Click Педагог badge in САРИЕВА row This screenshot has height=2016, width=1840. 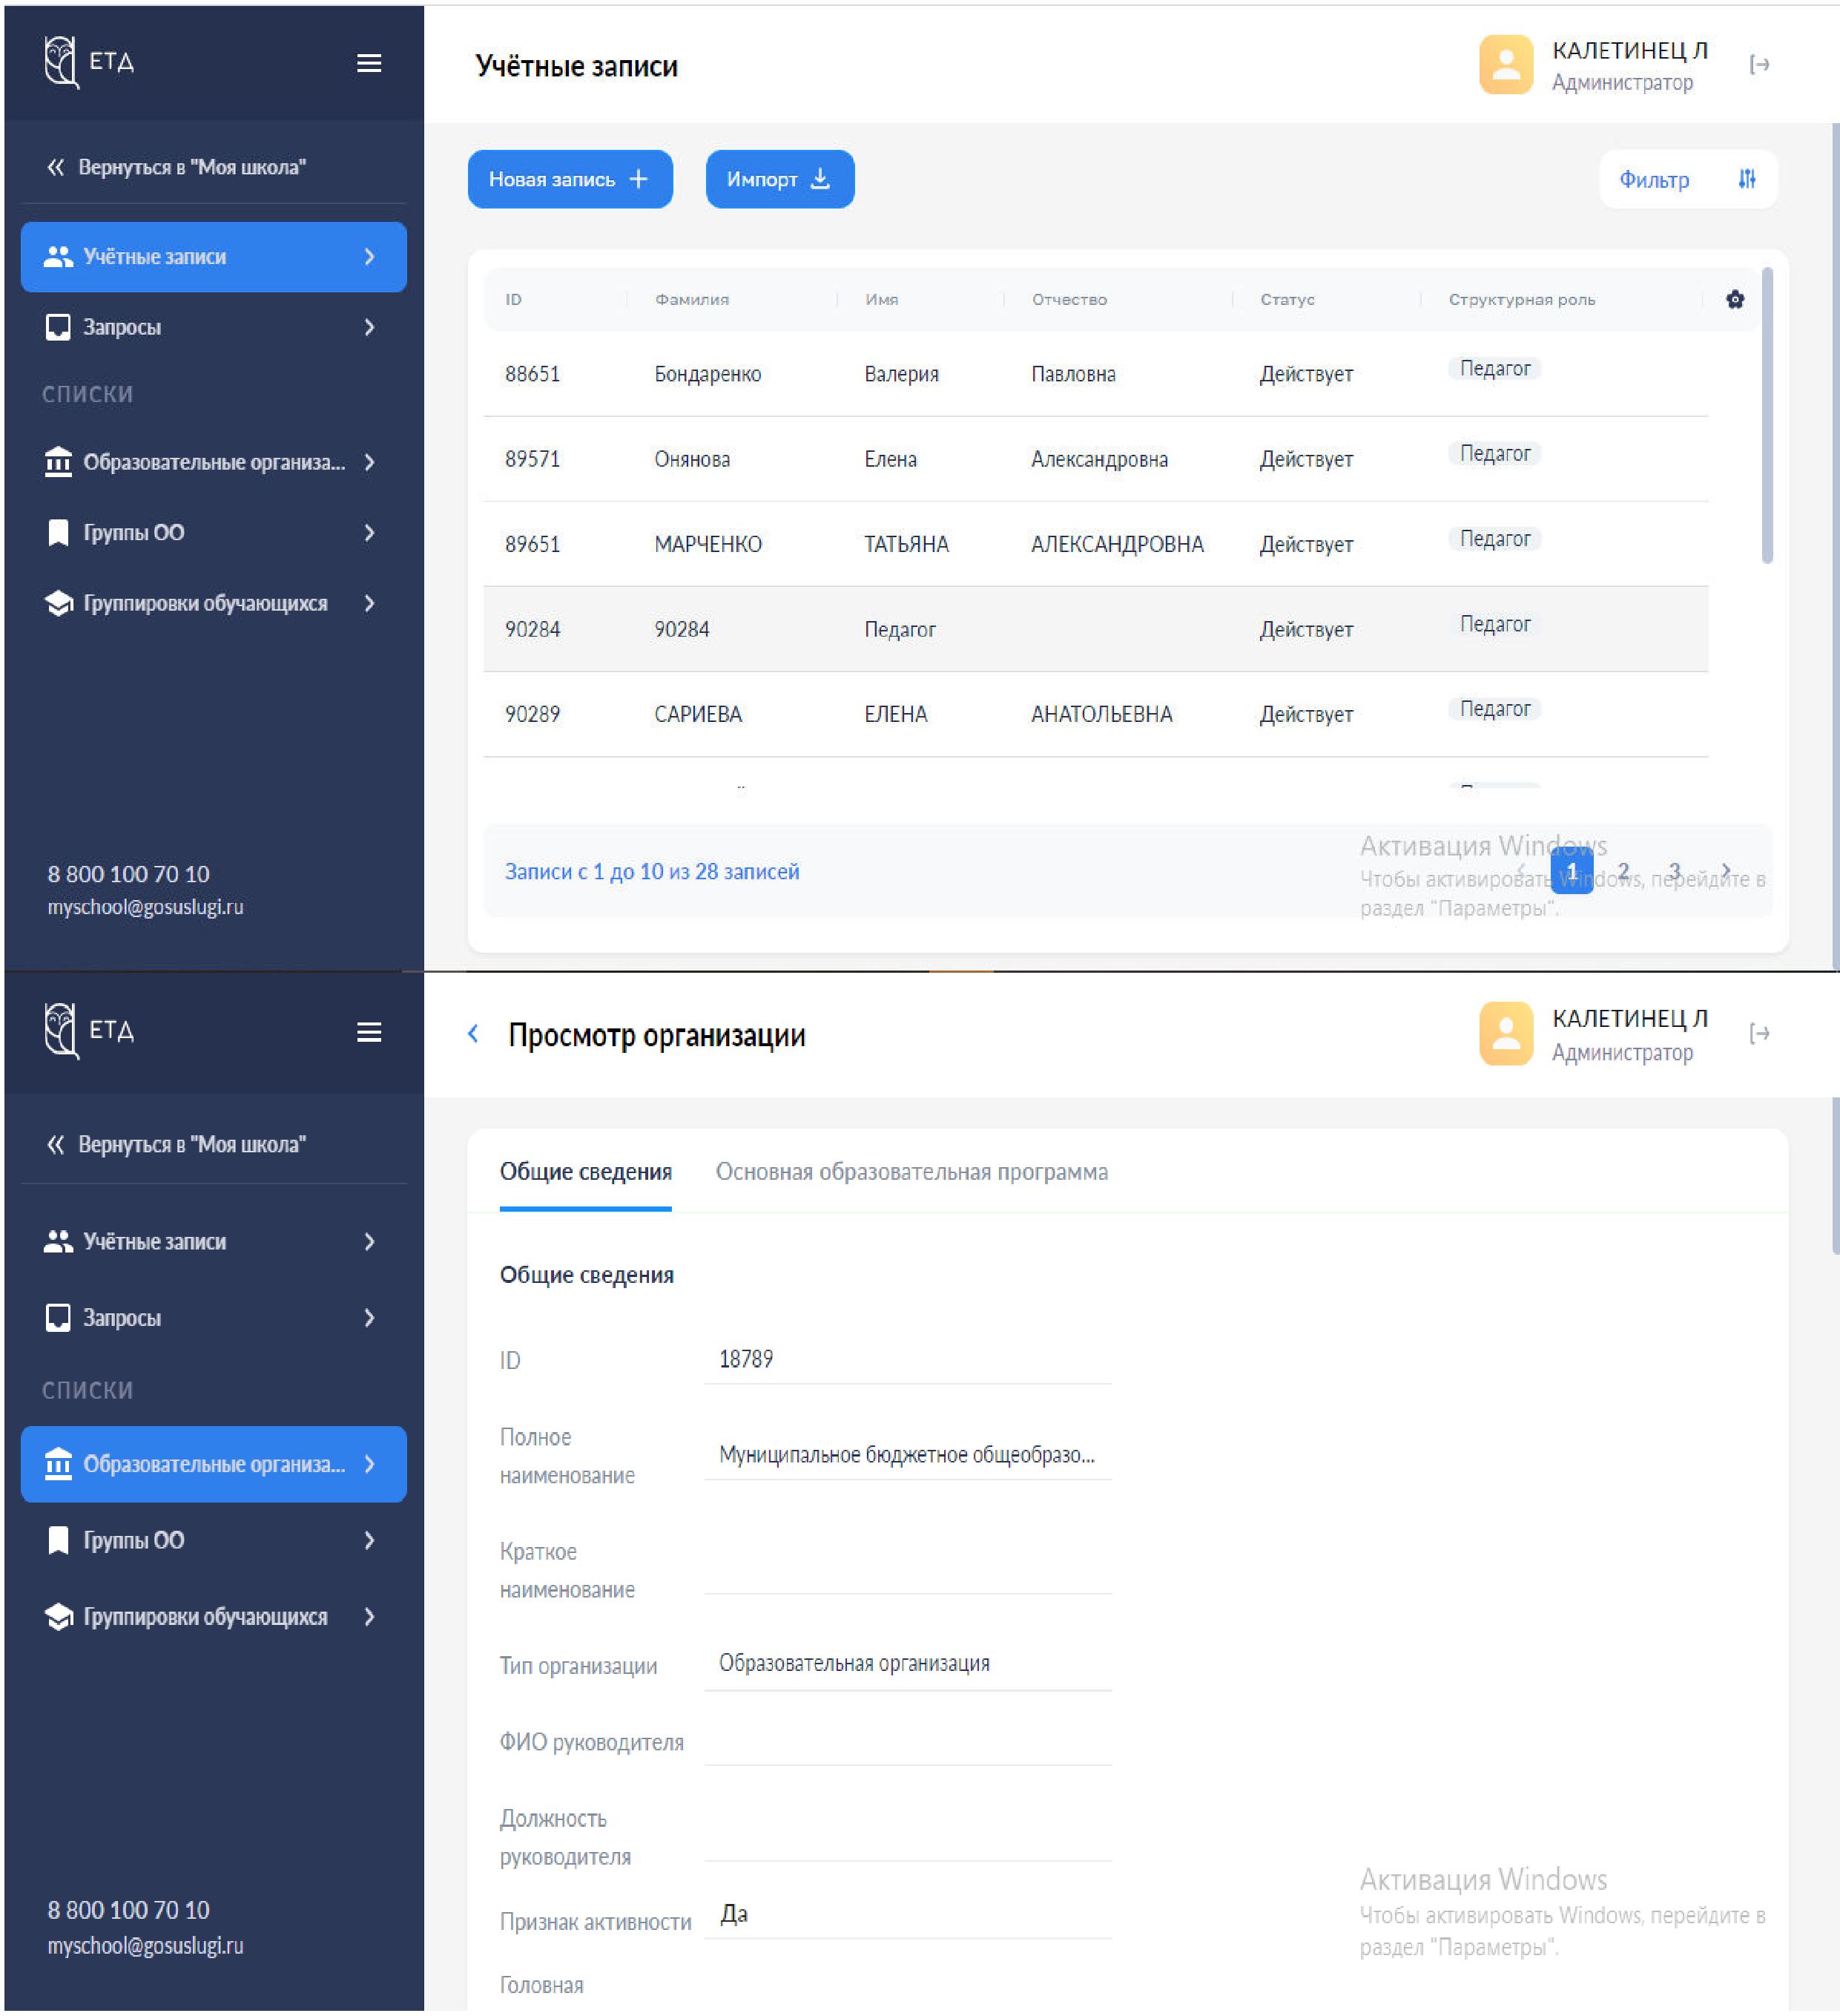(1494, 709)
